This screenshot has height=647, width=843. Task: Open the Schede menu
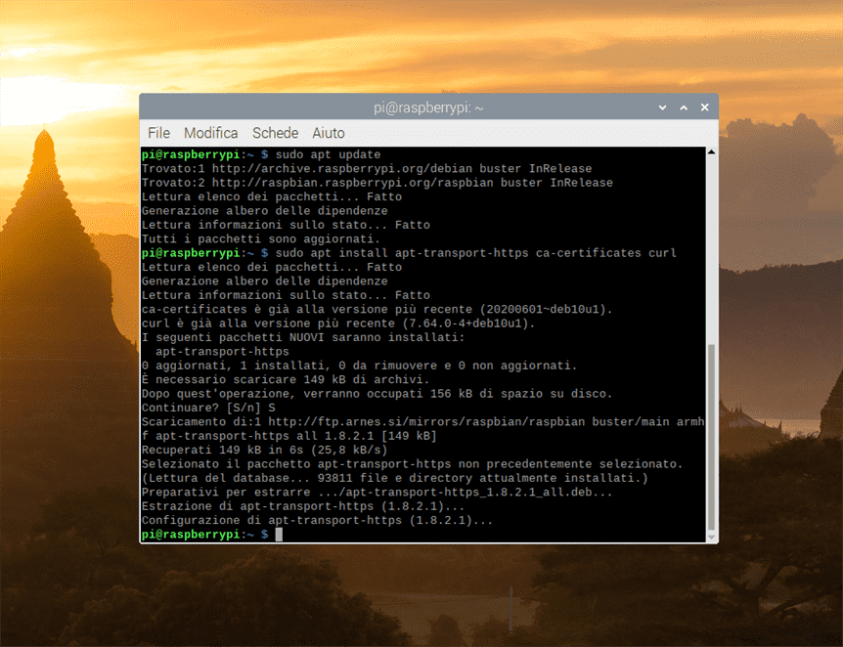tap(275, 133)
